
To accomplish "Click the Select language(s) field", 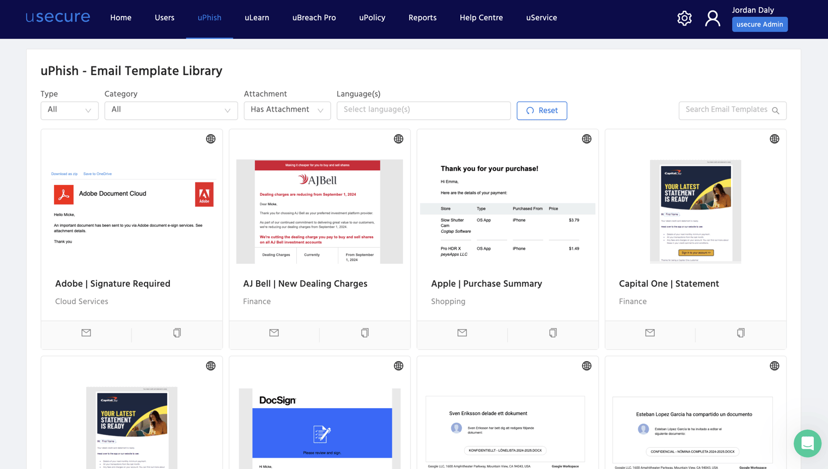I will click(x=423, y=110).
